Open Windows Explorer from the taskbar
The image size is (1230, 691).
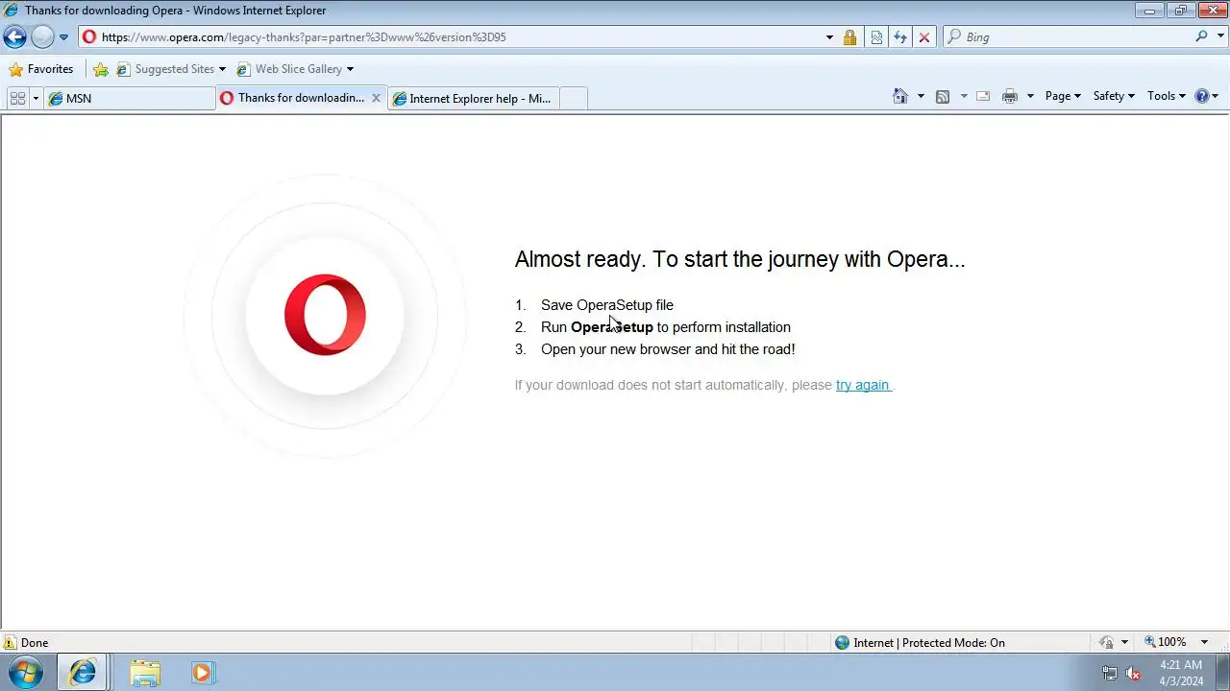145,673
